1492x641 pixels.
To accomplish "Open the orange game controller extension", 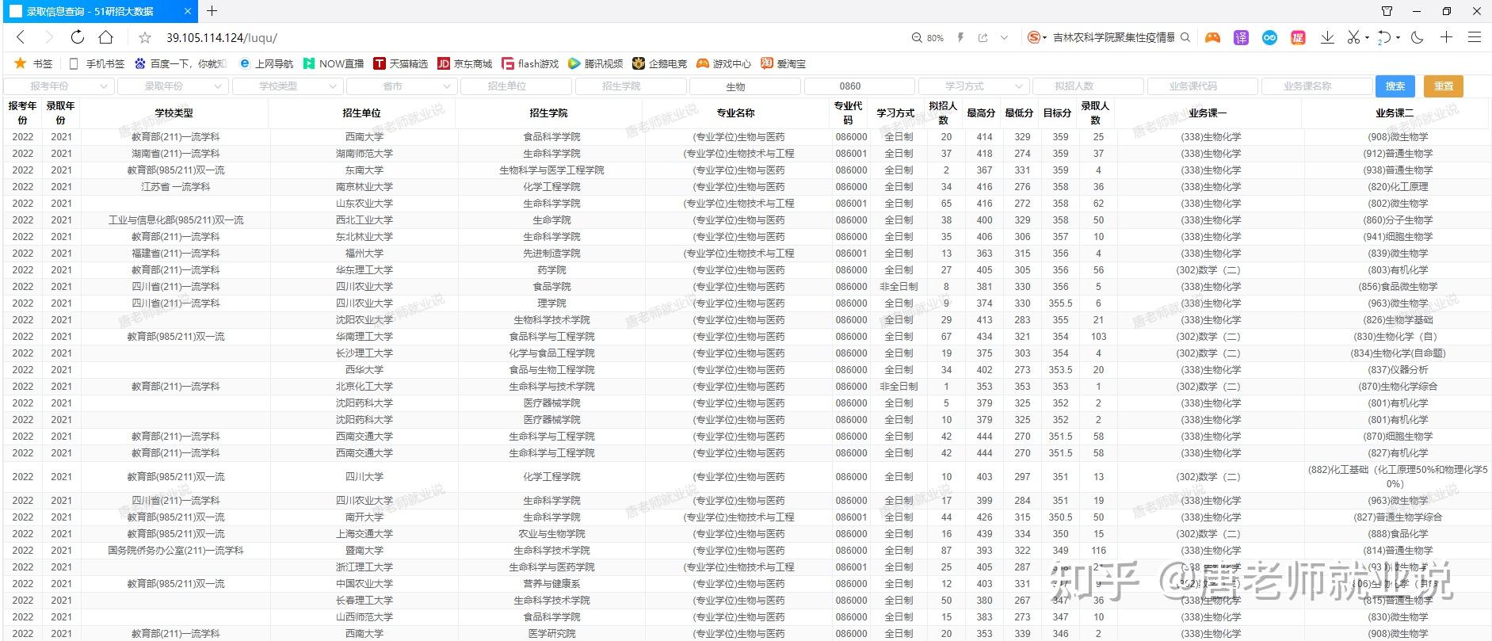I will (x=1212, y=37).
